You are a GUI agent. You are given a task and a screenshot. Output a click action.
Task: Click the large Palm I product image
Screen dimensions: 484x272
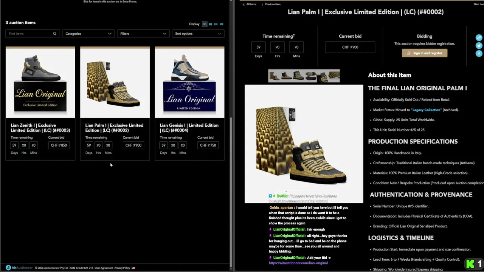pos(304,144)
